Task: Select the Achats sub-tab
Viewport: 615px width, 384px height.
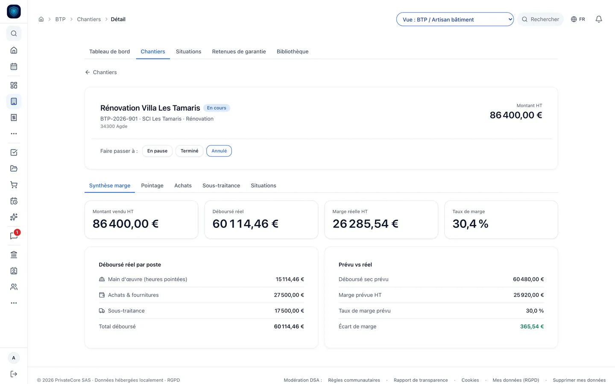Action: point(183,186)
